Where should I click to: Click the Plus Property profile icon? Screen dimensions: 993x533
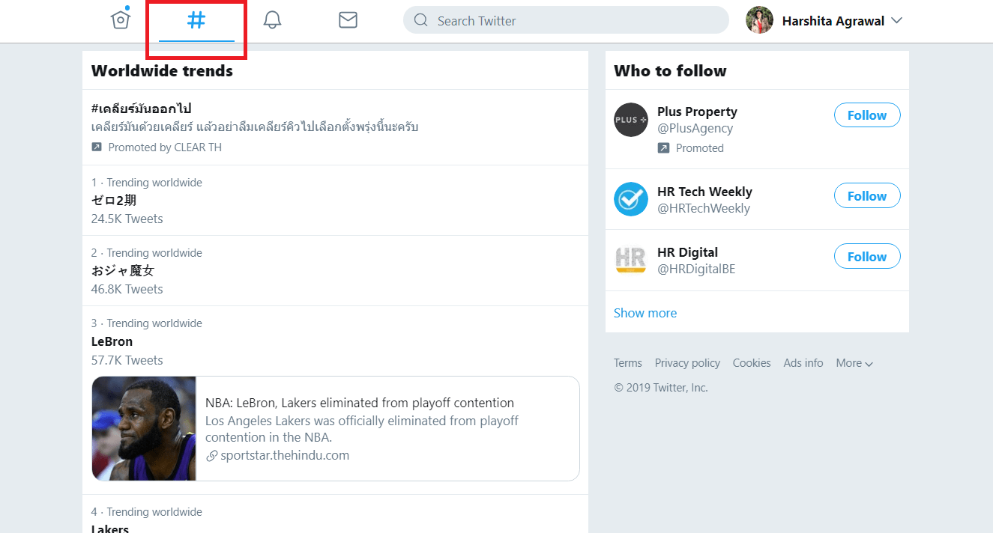[x=630, y=120]
